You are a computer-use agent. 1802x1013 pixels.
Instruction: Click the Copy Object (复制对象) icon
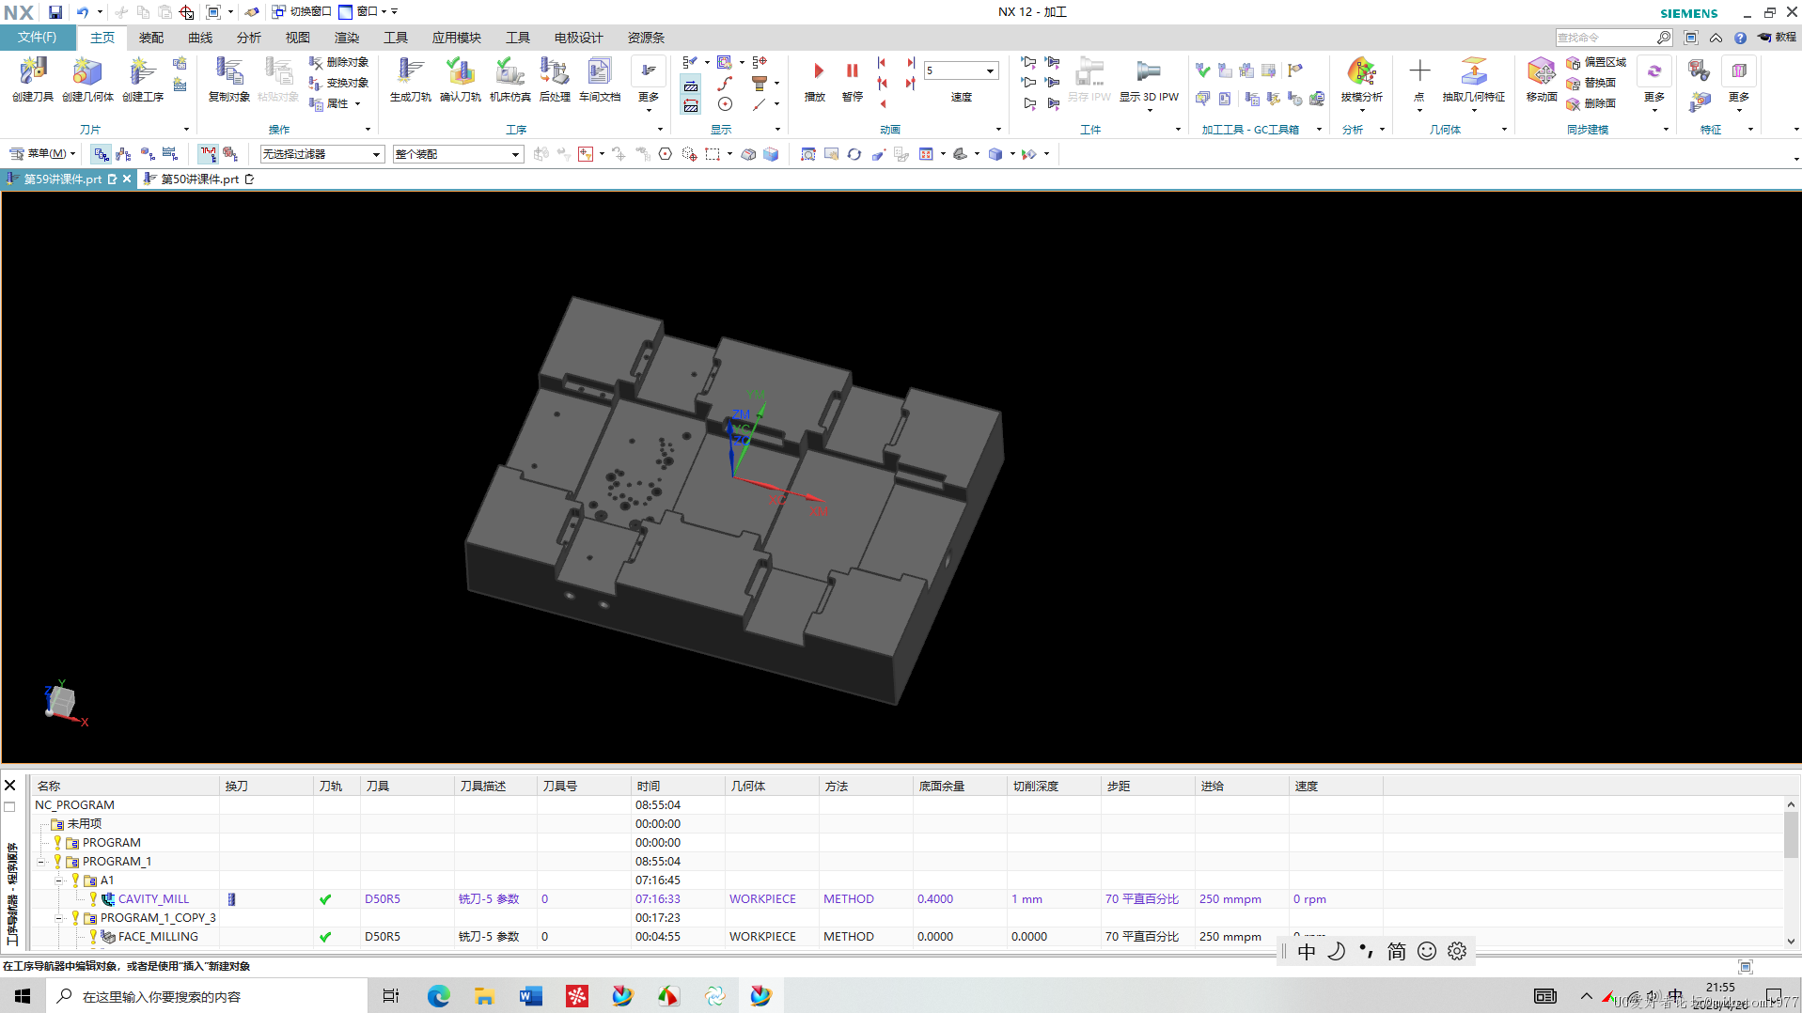pos(228,79)
